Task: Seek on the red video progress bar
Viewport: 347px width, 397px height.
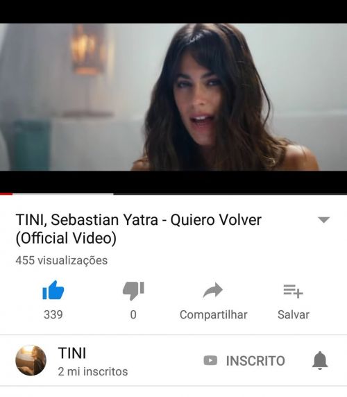Action: (6, 194)
